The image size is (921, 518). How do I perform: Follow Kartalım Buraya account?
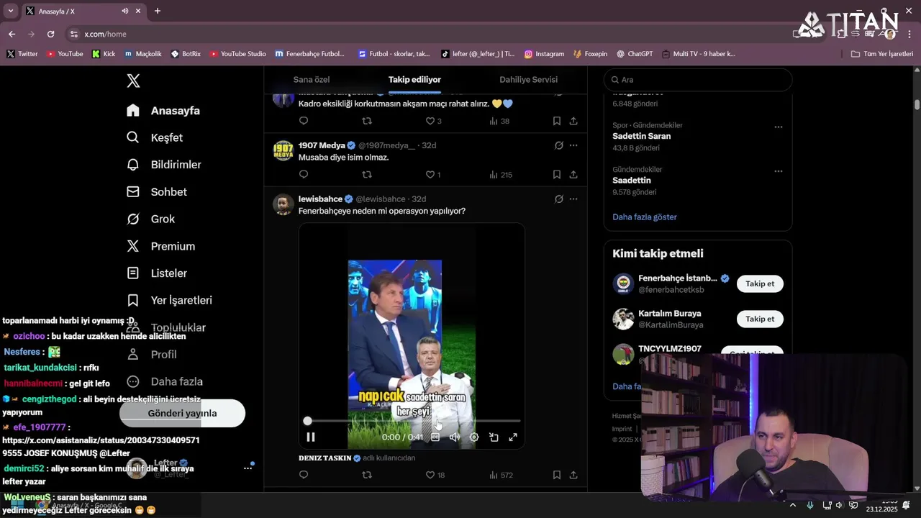760,319
